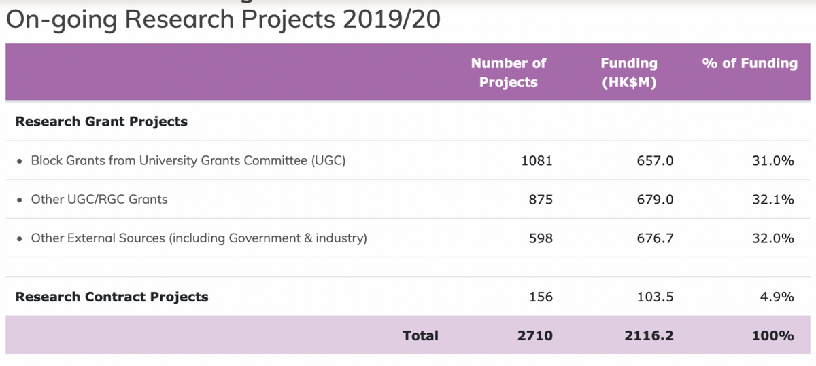The width and height of the screenshot is (816, 366).
Task: Select the Number of Projects column header
Action: click(508, 73)
